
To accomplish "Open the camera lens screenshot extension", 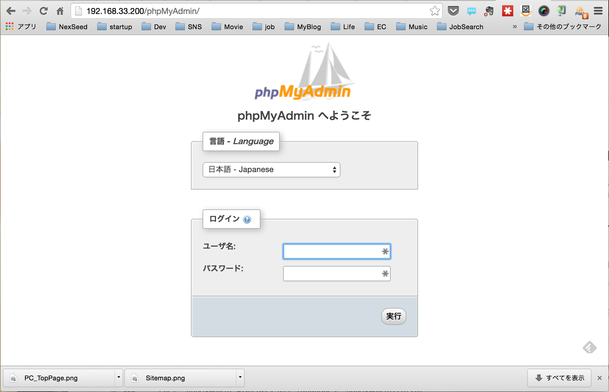I will (544, 11).
